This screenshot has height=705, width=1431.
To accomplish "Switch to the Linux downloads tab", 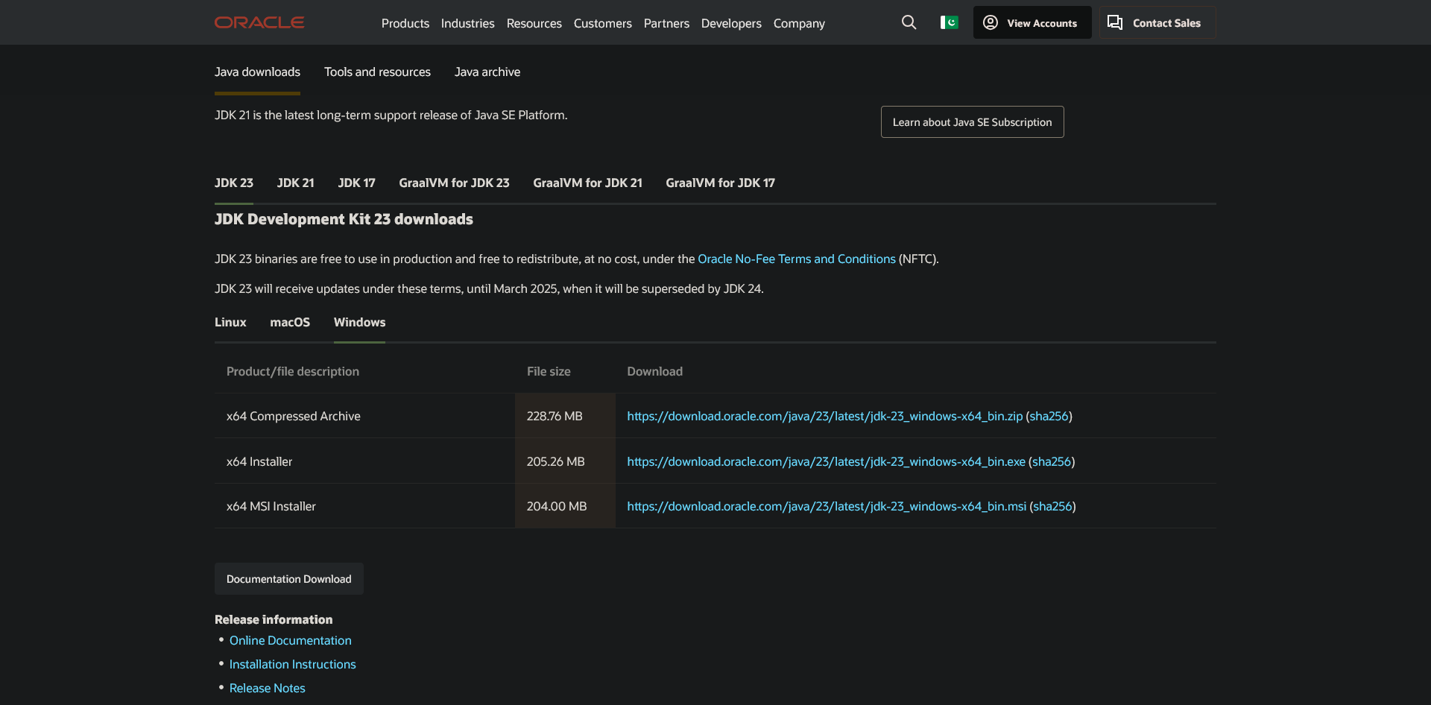I will [230, 322].
